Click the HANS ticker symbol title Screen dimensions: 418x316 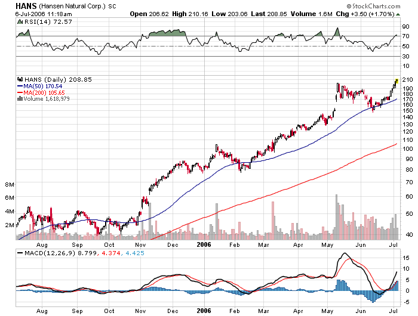pos(26,6)
